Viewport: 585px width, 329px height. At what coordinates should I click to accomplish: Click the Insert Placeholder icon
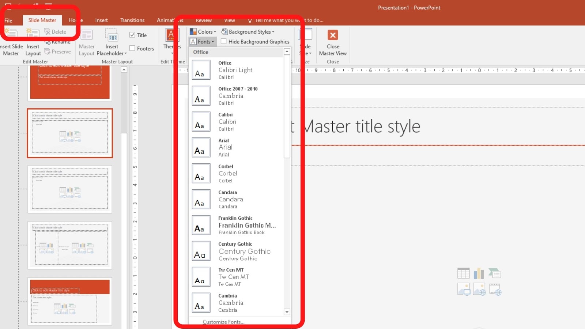pyautogui.click(x=112, y=35)
